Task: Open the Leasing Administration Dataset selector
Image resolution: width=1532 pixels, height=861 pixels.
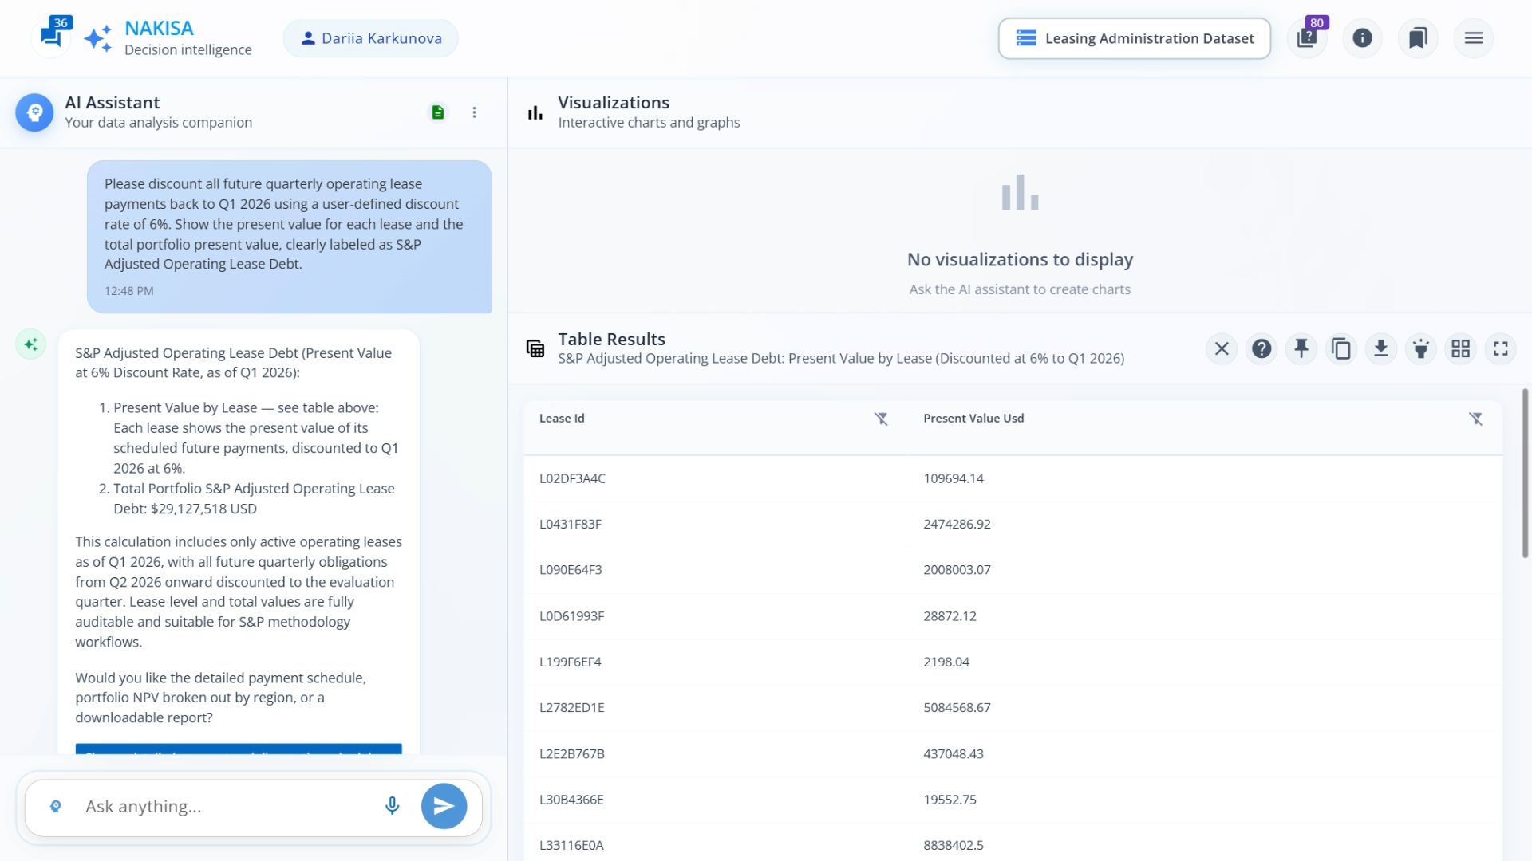Action: pos(1134,38)
